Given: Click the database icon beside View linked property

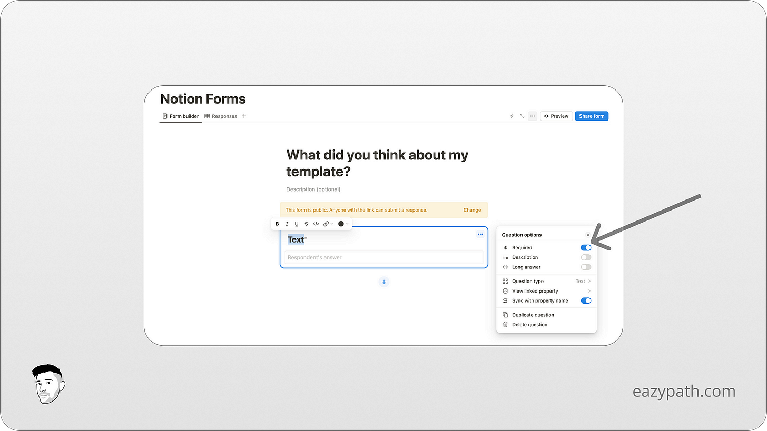Looking at the screenshot, I should (x=505, y=291).
